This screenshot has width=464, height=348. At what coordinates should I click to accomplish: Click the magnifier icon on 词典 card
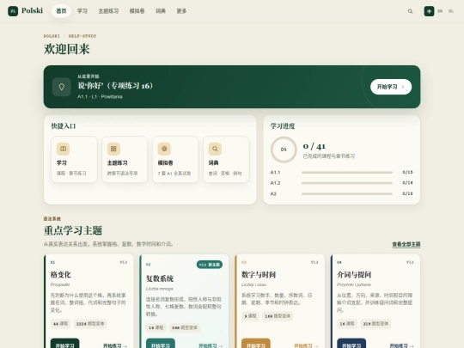[x=215, y=149]
